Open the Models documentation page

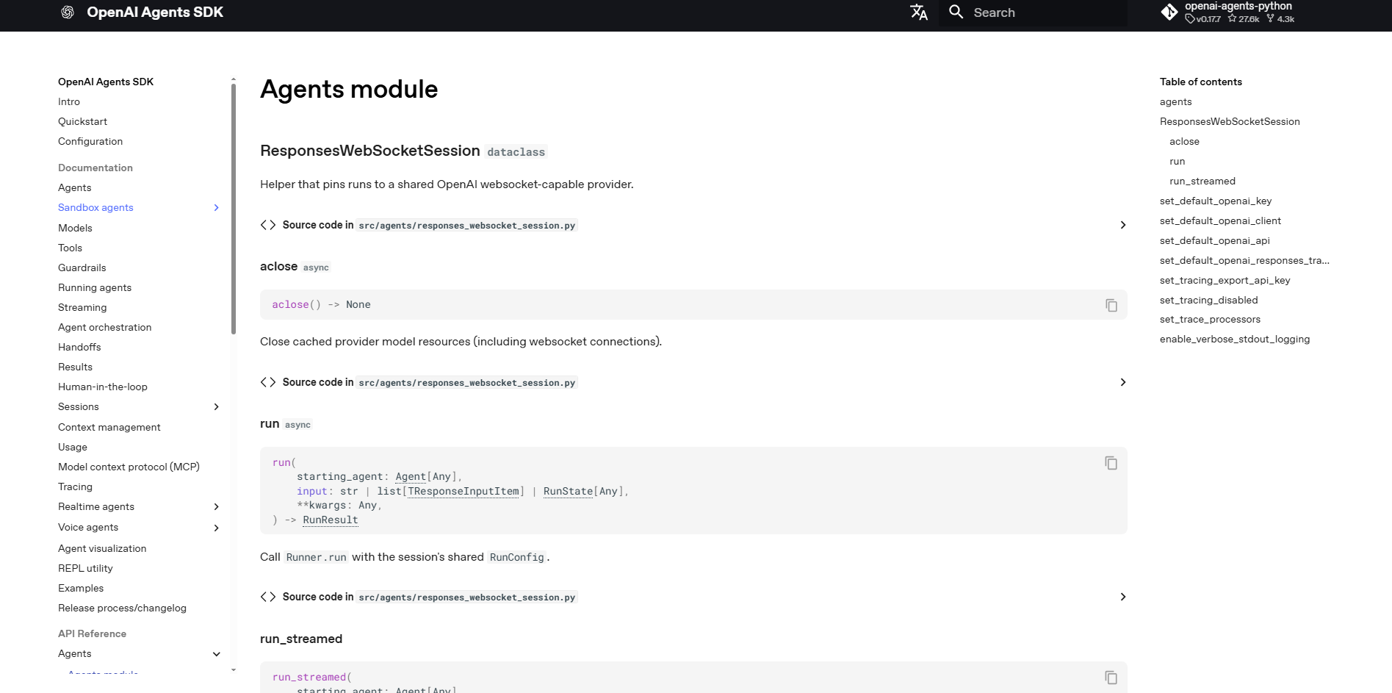(75, 229)
